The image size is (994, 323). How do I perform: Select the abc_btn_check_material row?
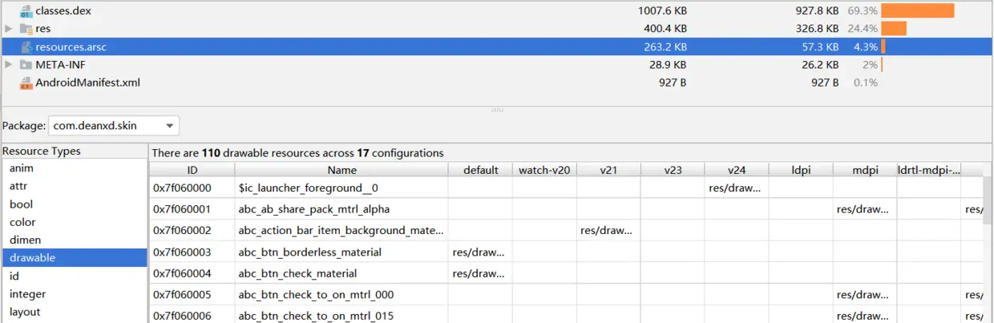click(x=566, y=273)
